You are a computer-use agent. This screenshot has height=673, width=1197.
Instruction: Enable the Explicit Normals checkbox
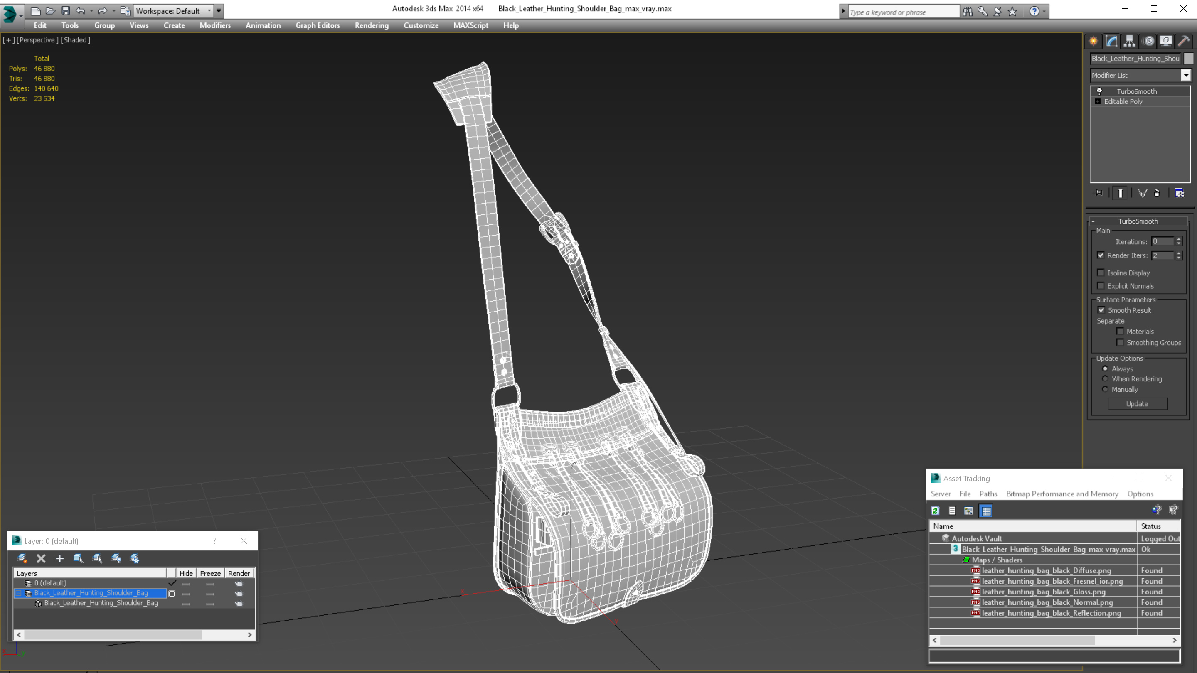pyautogui.click(x=1101, y=286)
